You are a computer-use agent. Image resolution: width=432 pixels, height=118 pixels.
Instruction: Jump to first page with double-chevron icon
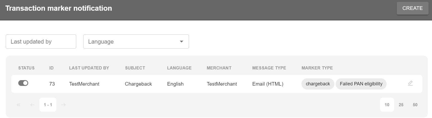(x=19, y=105)
